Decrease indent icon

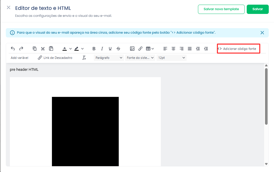tap(198, 48)
